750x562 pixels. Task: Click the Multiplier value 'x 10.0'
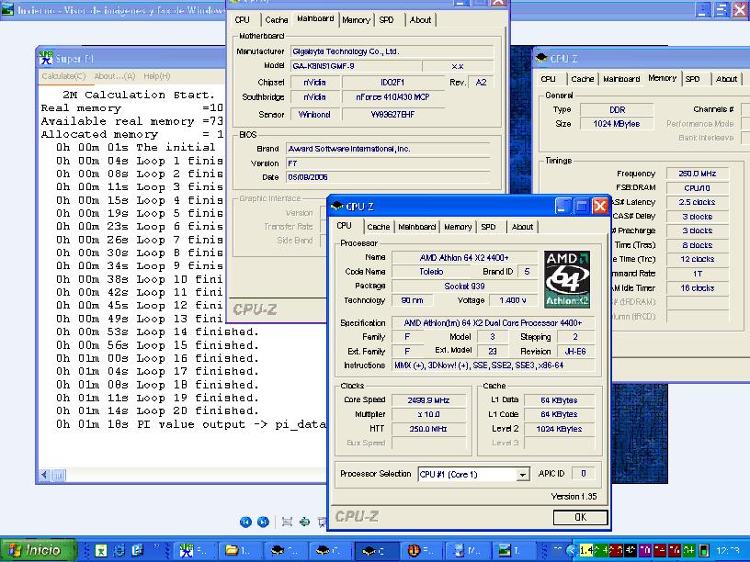pos(428,414)
